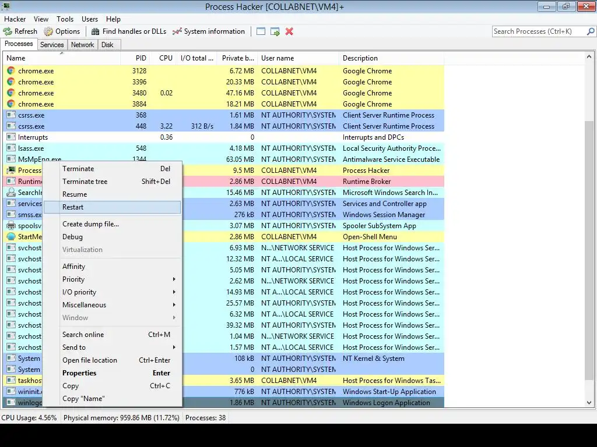Click csrss.exe icon with PID 448
Viewport: 597px width, 447px height.
click(11, 126)
